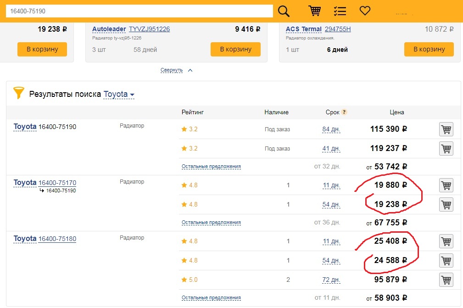
Task: Open the Toyota brand filter dropdown
Action: 119,95
